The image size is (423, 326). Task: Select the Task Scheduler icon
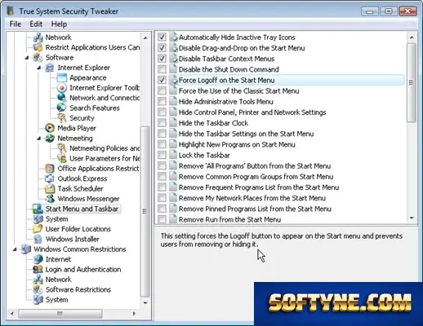(x=50, y=188)
